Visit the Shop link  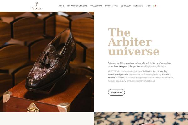click(148, 6)
